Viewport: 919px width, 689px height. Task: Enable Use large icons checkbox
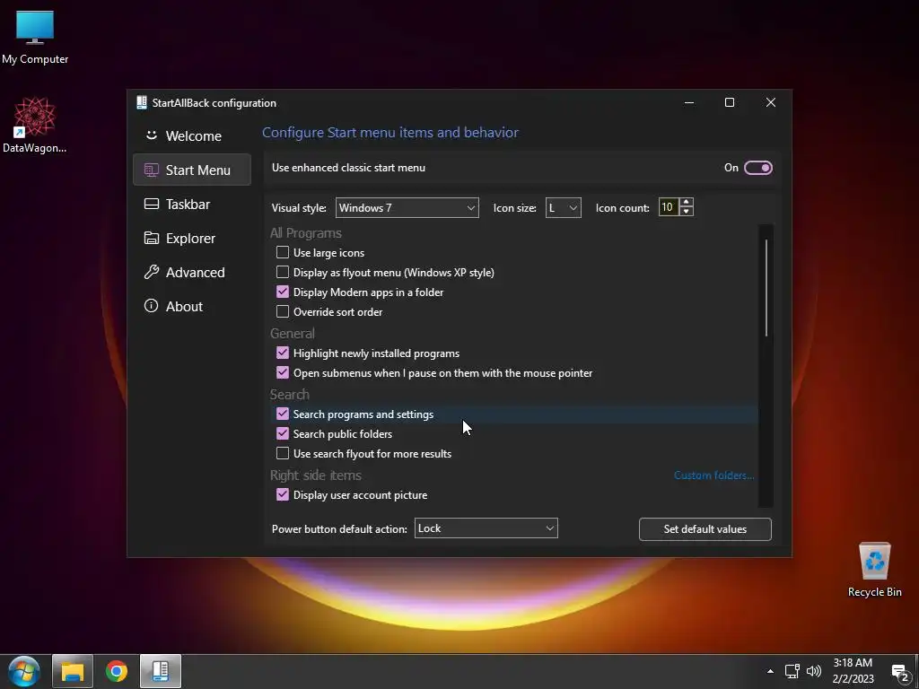(x=283, y=252)
